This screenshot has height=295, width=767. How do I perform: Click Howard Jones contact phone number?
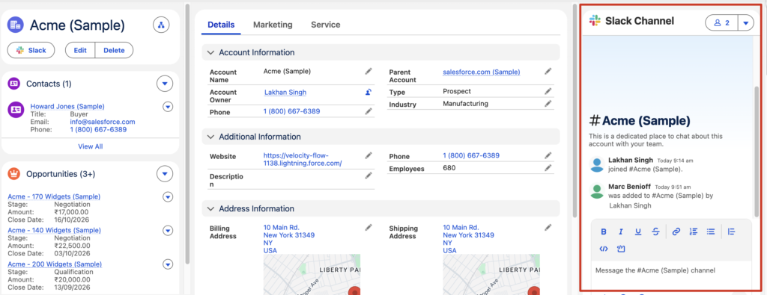tap(98, 130)
